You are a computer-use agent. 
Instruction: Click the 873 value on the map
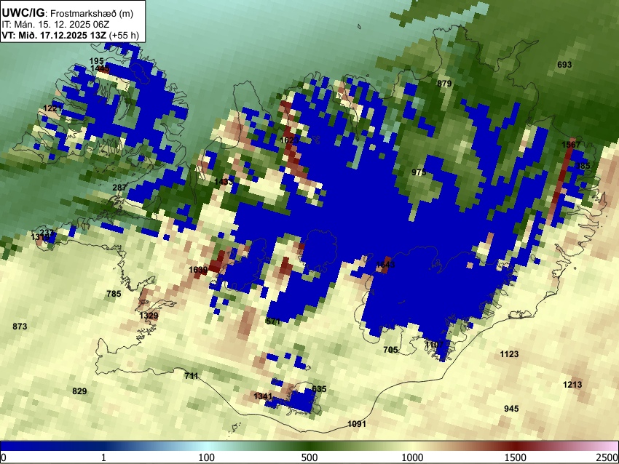20,327
